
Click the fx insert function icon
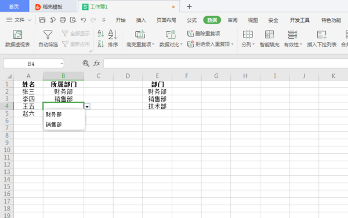(x=96, y=64)
